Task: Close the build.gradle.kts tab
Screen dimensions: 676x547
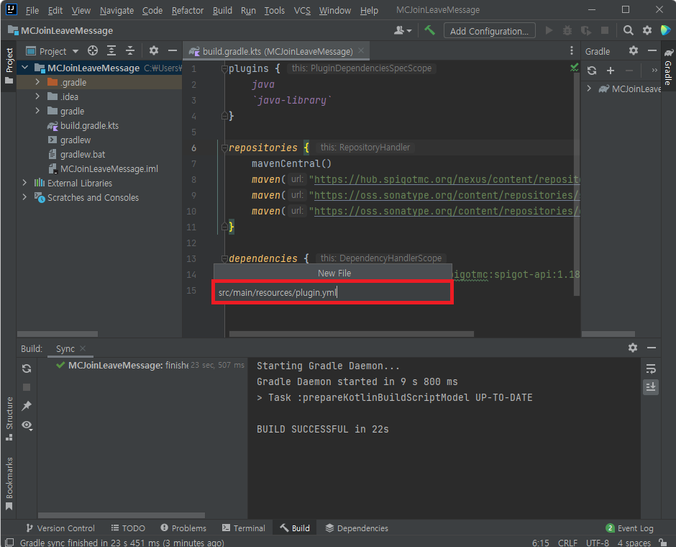Action: [x=361, y=51]
